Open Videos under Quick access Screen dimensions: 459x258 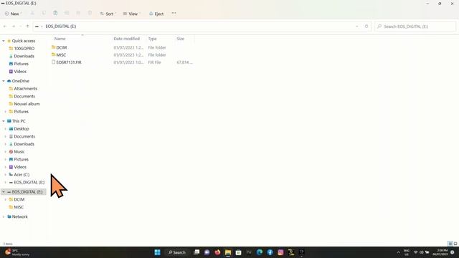pos(20,72)
